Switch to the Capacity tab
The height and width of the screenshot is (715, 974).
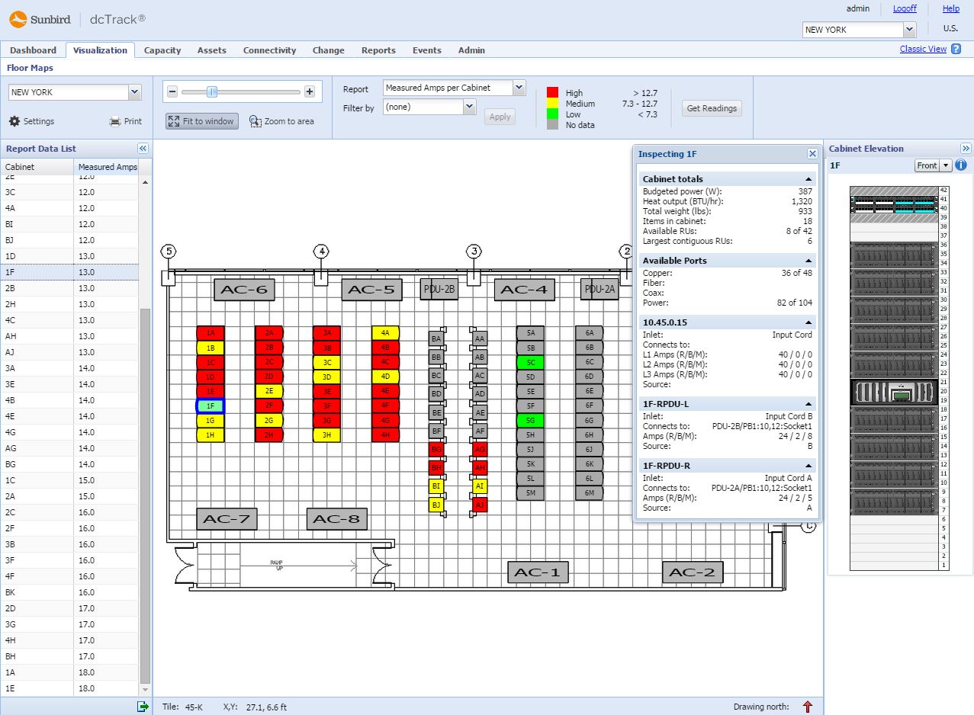[x=162, y=50]
